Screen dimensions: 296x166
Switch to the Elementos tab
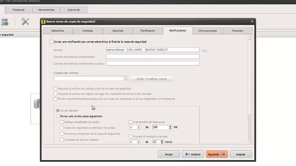pyautogui.click(x=57, y=31)
